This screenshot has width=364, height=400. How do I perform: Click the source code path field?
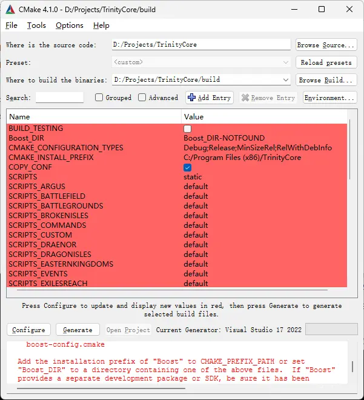click(x=201, y=45)
